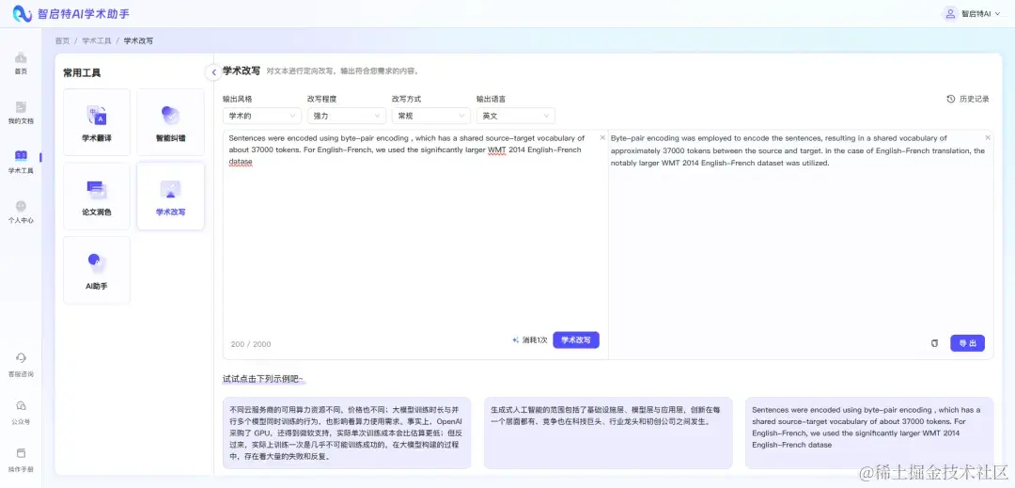Click the 200 / 2000 character counter
1015x488 pixels.
[x=251, y=344]
